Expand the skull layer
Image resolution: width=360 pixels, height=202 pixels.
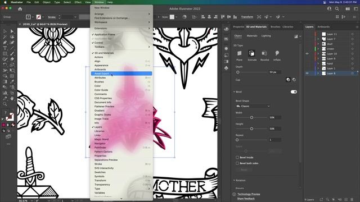pos(318,44)
